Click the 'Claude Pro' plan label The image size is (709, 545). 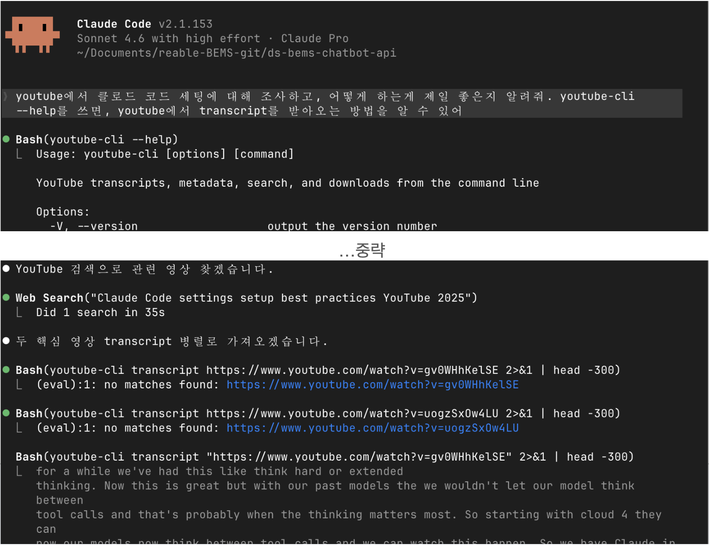click(x=315, y=38)
